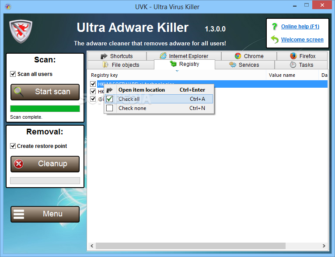Click the Internet Explorer tab icon

pos(163,56)
